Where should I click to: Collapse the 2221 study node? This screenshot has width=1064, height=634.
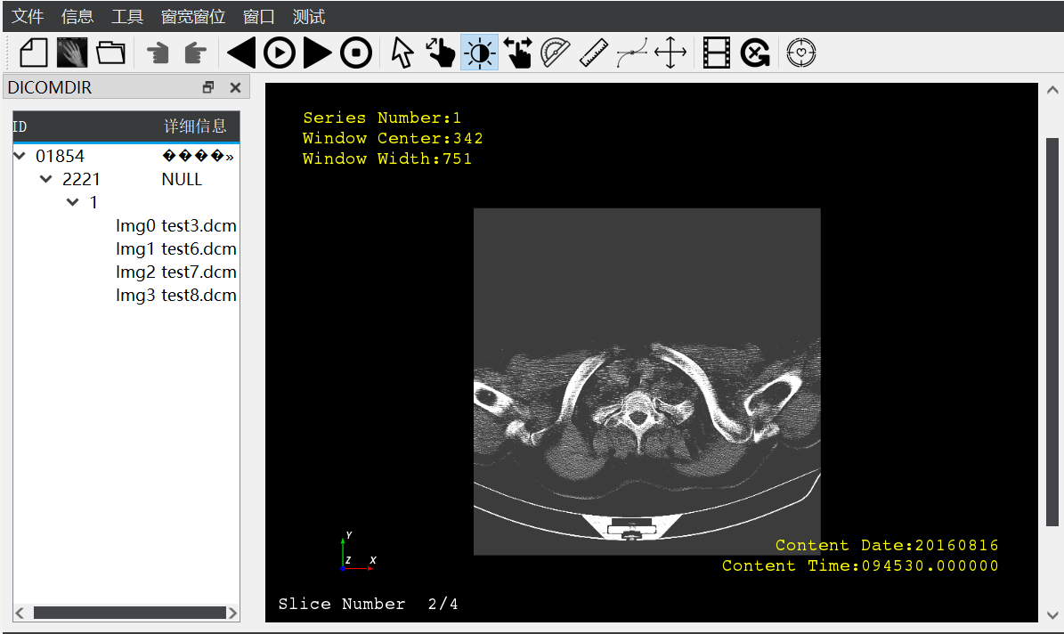45,178
